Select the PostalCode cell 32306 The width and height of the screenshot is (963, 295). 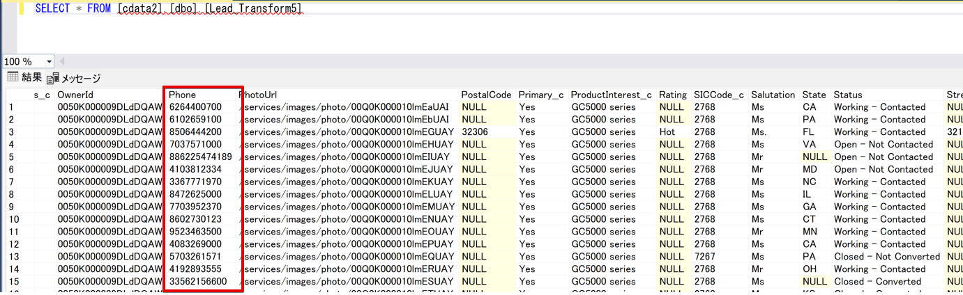coord(475,132)
